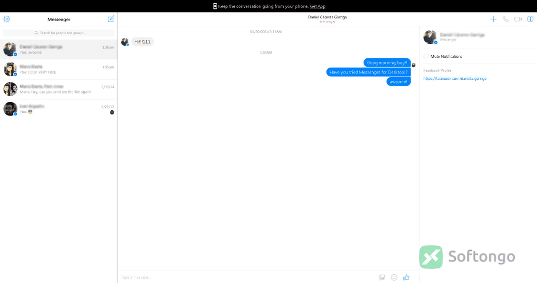
Task: Follow the Get App link in banner
Action: click(317, 6)
